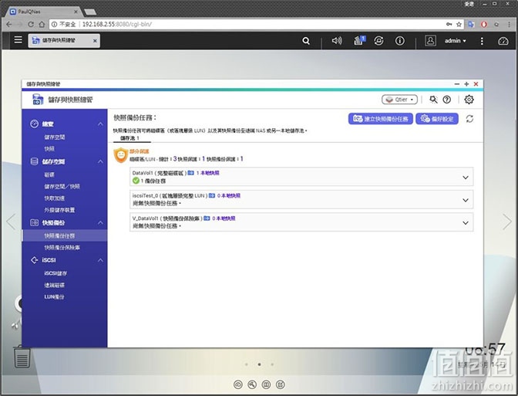Click the green check 1 備份任務 status

(149, 181)
